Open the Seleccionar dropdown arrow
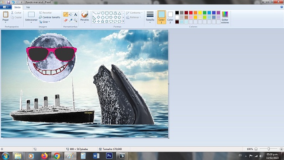Viewport: 284px width, 160px height. point(31,22)
